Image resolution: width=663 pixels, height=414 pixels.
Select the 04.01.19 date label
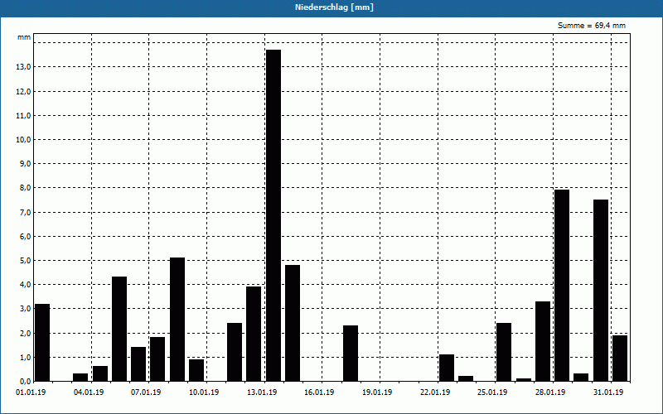[89, 392]
